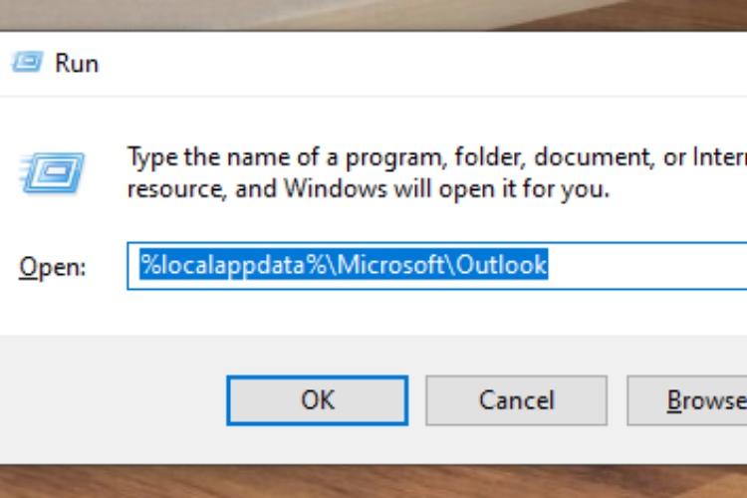Click the word "folder" in the description
Image resolution: width=747 pixels, height=498 pixels.
pyautogui.click(x=490, y=157)
